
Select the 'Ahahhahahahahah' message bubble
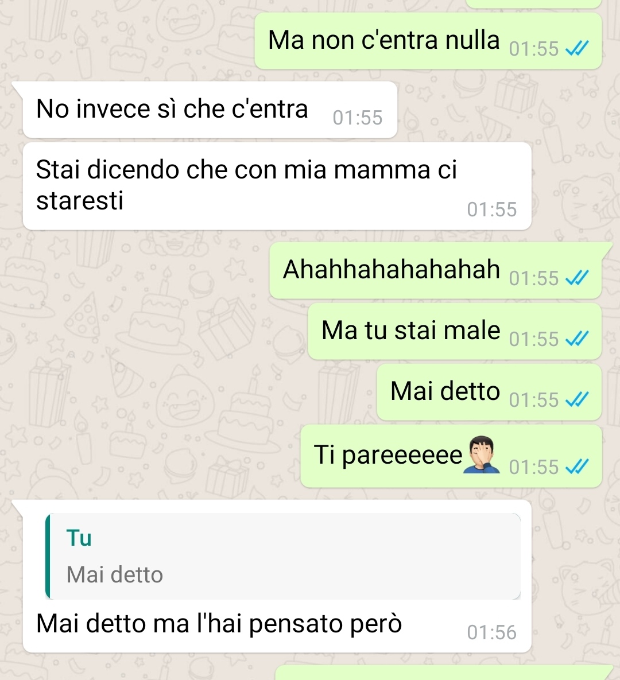point(435,270)
